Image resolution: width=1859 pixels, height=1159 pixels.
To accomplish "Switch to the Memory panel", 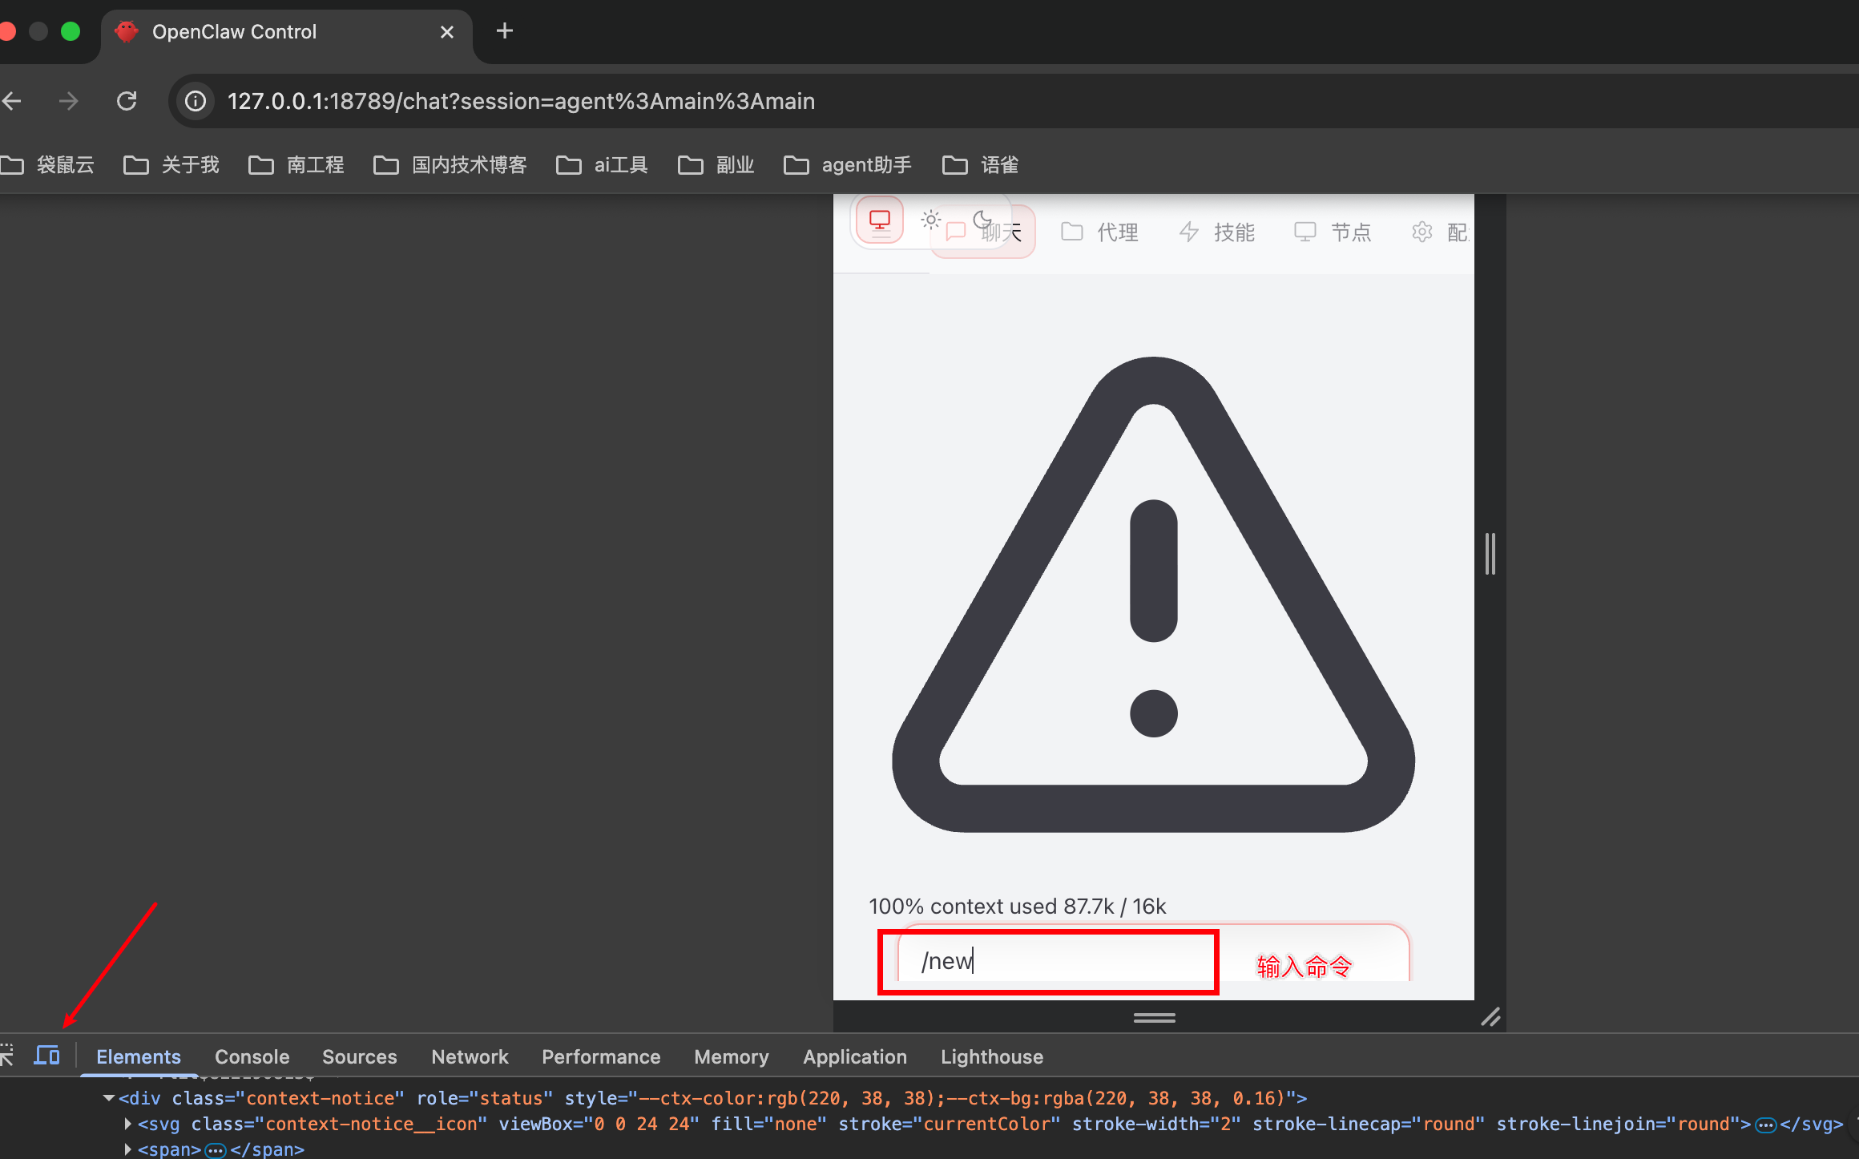I will point(731,1056).
